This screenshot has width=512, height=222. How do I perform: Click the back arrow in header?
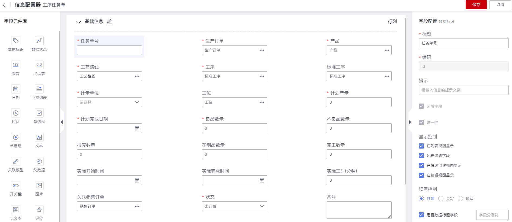click(4, 5)
